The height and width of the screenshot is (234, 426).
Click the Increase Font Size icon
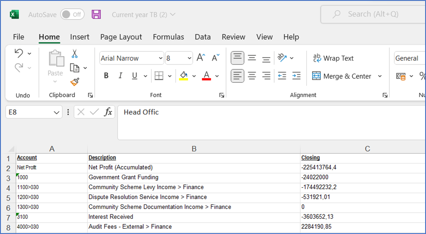click(201, 58)
